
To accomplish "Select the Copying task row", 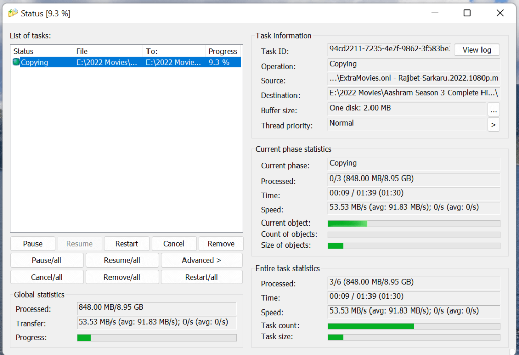I will click(126, 62).
